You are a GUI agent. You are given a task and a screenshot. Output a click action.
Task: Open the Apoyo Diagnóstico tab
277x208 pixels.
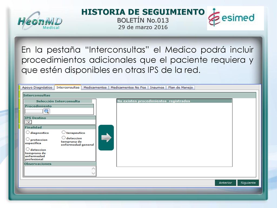(x=37, y=87)
